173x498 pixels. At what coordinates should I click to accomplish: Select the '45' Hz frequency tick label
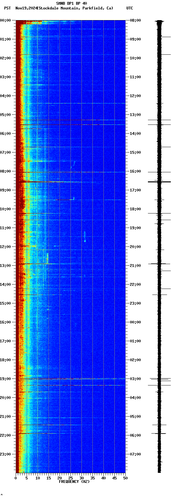[x=114, y=478]
